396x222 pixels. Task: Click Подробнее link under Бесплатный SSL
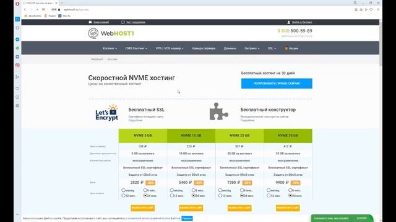136,120
